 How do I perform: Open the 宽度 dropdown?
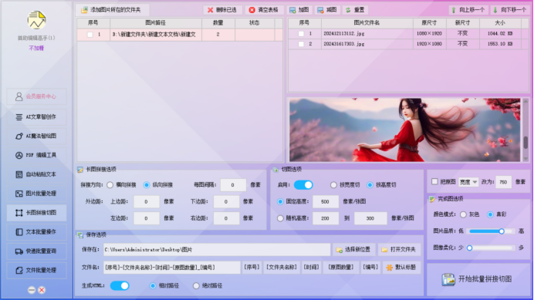tap(468, 182)
